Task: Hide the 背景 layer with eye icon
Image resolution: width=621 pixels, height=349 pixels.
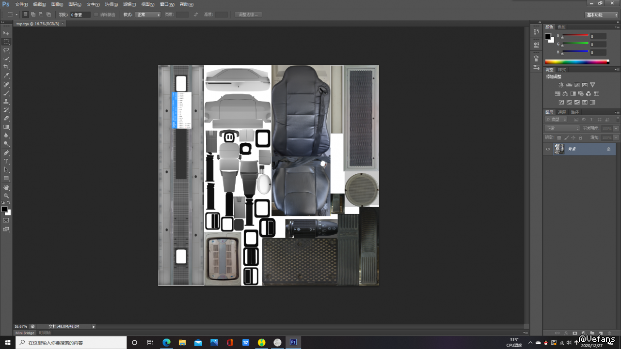Action: 548,149
